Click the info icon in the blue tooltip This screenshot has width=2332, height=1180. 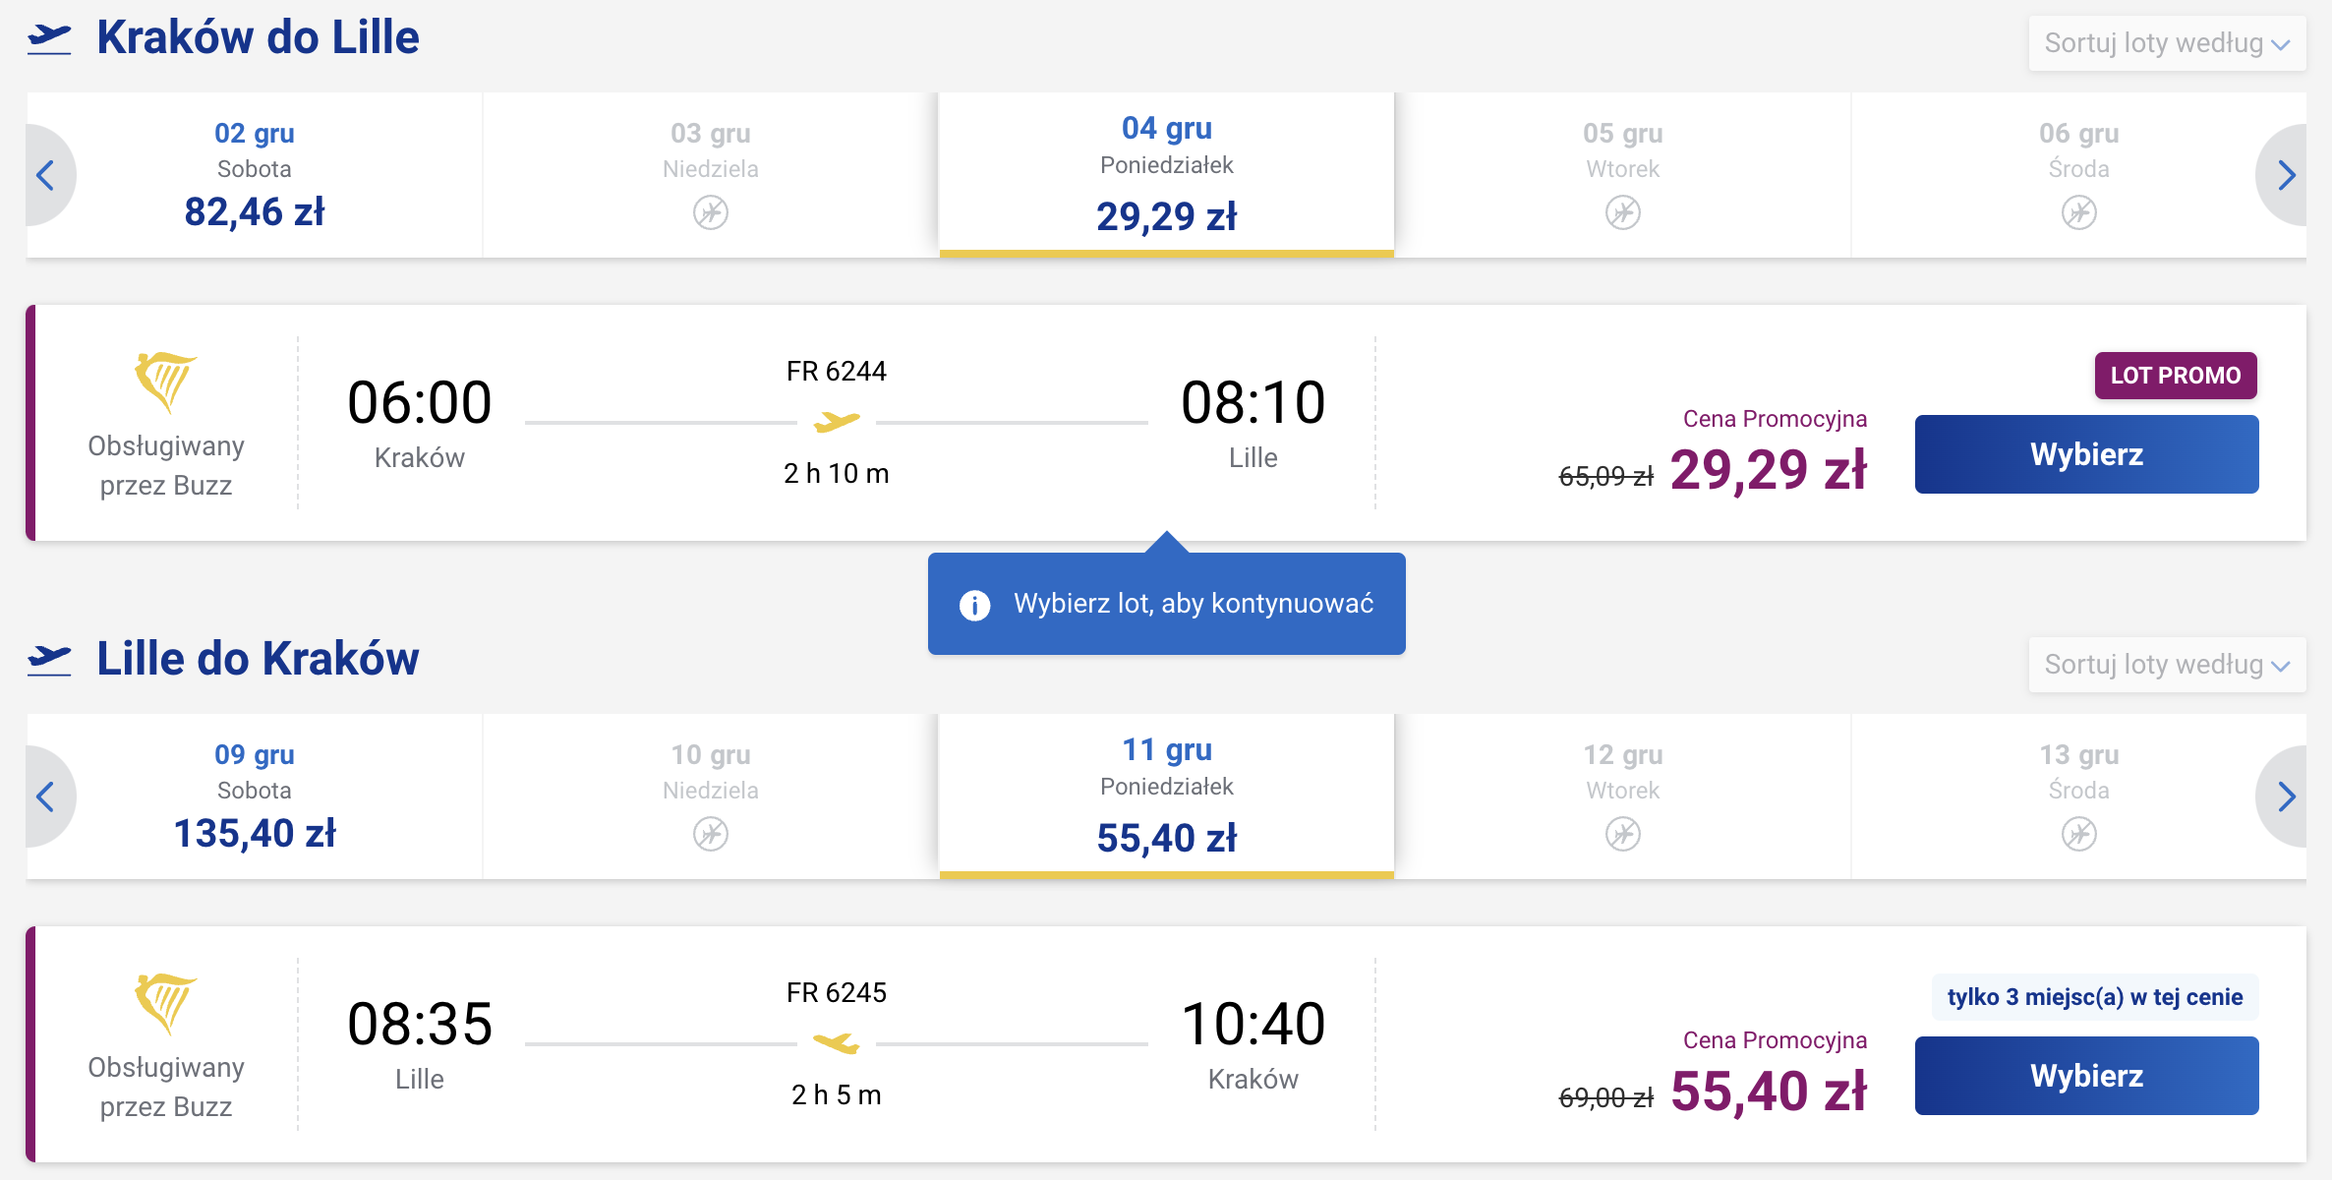[x=974, y=605]
